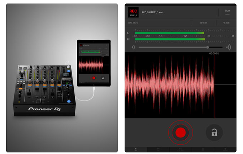Viewport: 243px width, 154px height.
Task: Click the loud volume speaker icon
Action: (228, 47)
